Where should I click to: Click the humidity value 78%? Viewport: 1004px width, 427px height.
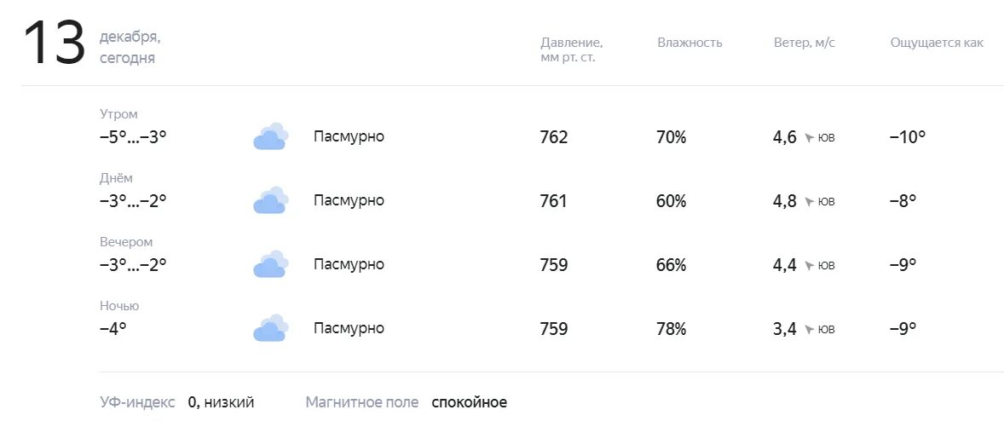click(671, 329)
